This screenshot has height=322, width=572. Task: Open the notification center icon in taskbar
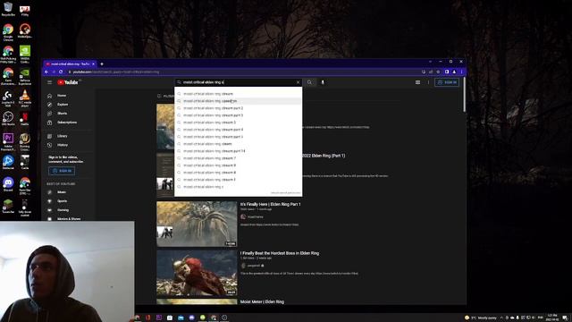click(565, 318)
